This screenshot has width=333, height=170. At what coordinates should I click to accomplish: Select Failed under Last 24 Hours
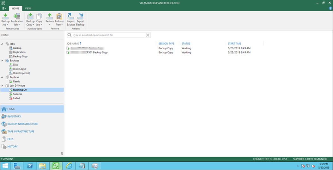(14, 98)
